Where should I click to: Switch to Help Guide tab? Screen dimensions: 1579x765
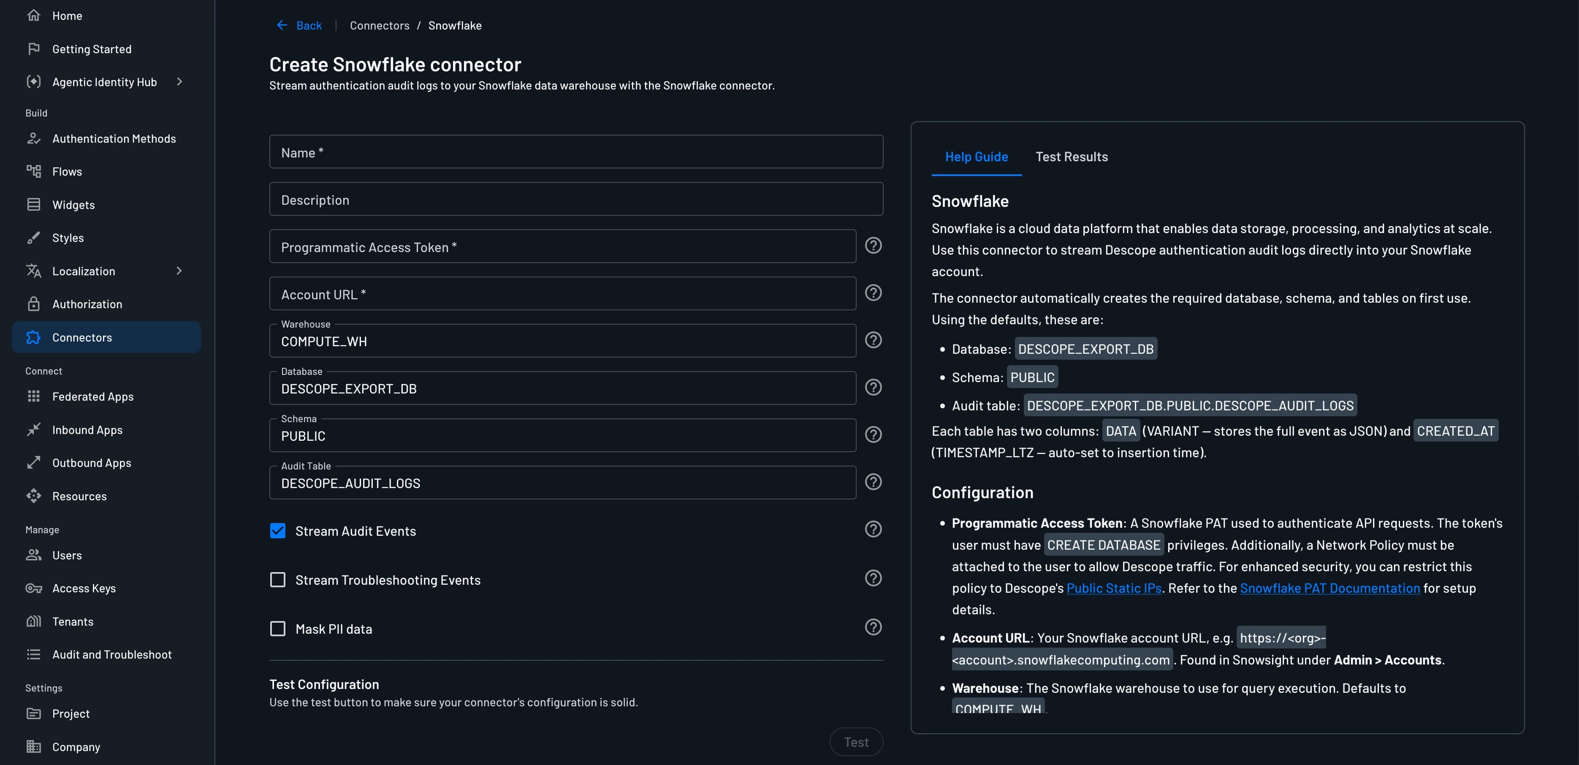pyautogui.click(x=977, y=157)
